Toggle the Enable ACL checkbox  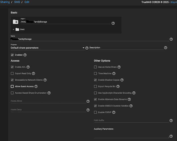tap(12, 67)
